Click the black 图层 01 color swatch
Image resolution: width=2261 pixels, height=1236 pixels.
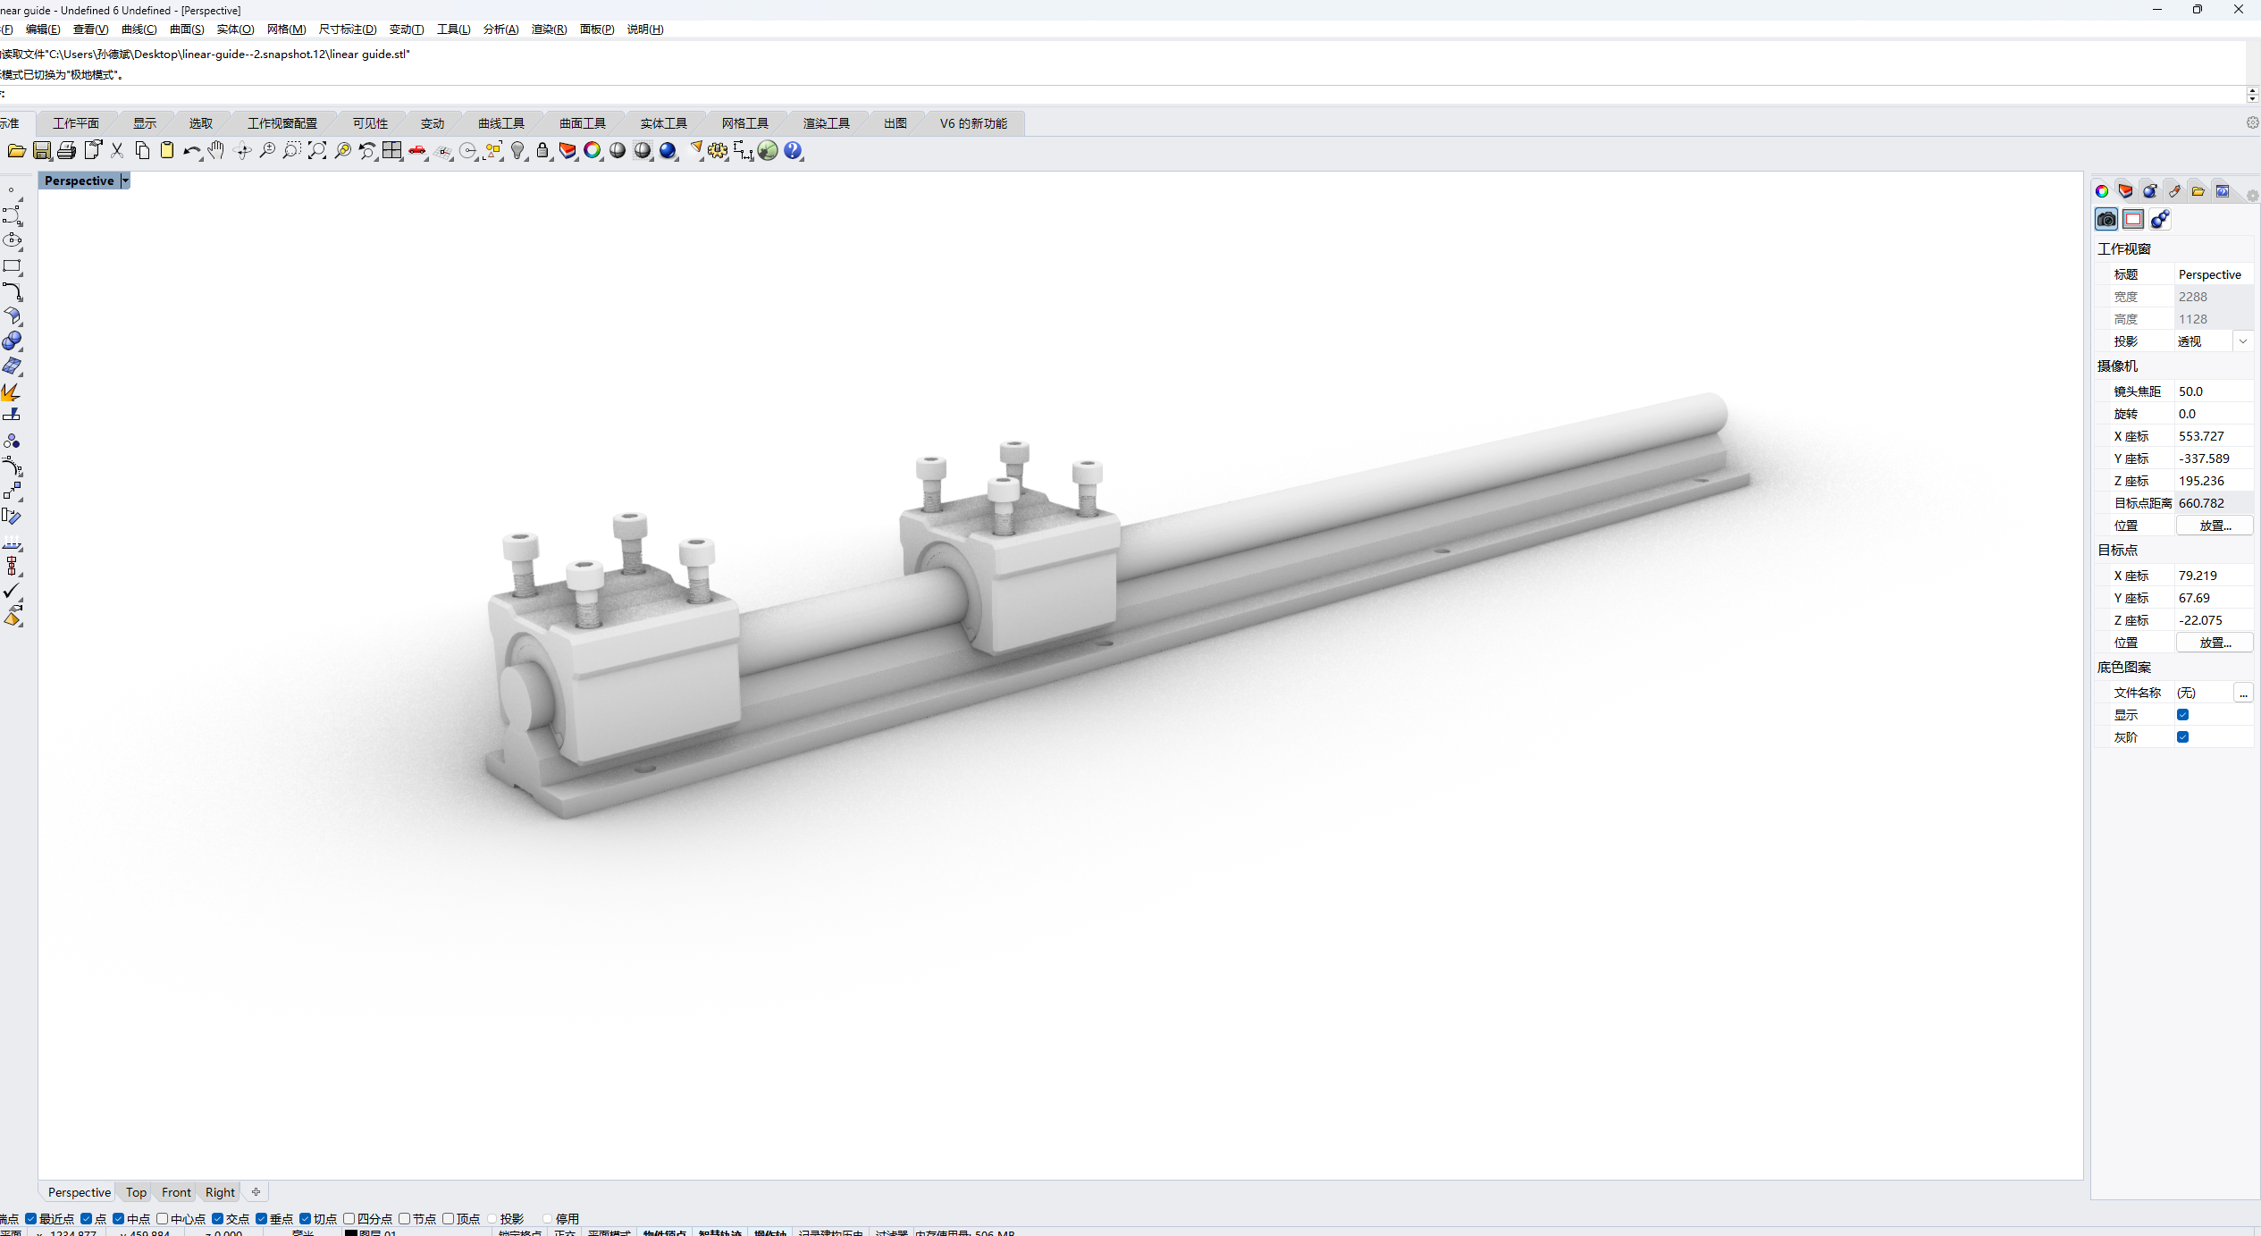click(351, 1232)
